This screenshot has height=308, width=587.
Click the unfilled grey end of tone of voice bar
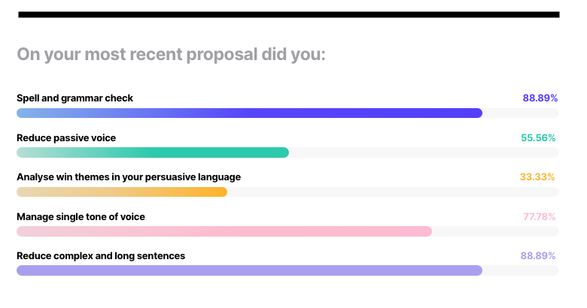tap(495, 231)
